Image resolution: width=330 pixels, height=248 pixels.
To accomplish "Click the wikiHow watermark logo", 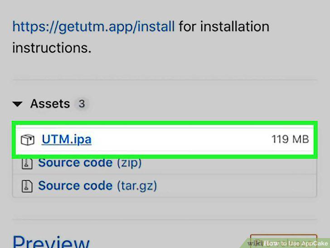I will click(255, 243).
